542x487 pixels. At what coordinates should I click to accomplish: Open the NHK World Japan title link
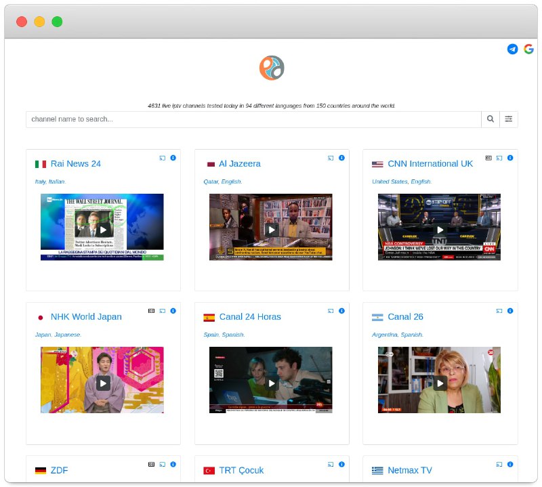point(86,317)
